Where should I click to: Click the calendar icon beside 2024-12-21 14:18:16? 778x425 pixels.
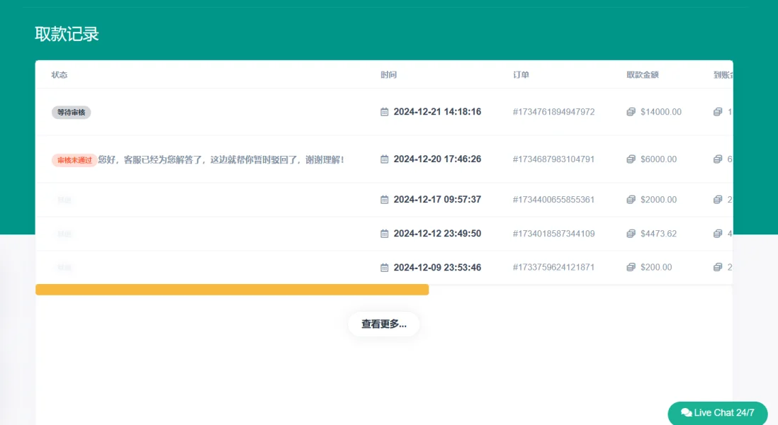coord(383,111)
